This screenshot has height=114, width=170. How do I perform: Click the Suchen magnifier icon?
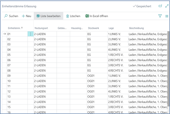click(x=6, y=16)
